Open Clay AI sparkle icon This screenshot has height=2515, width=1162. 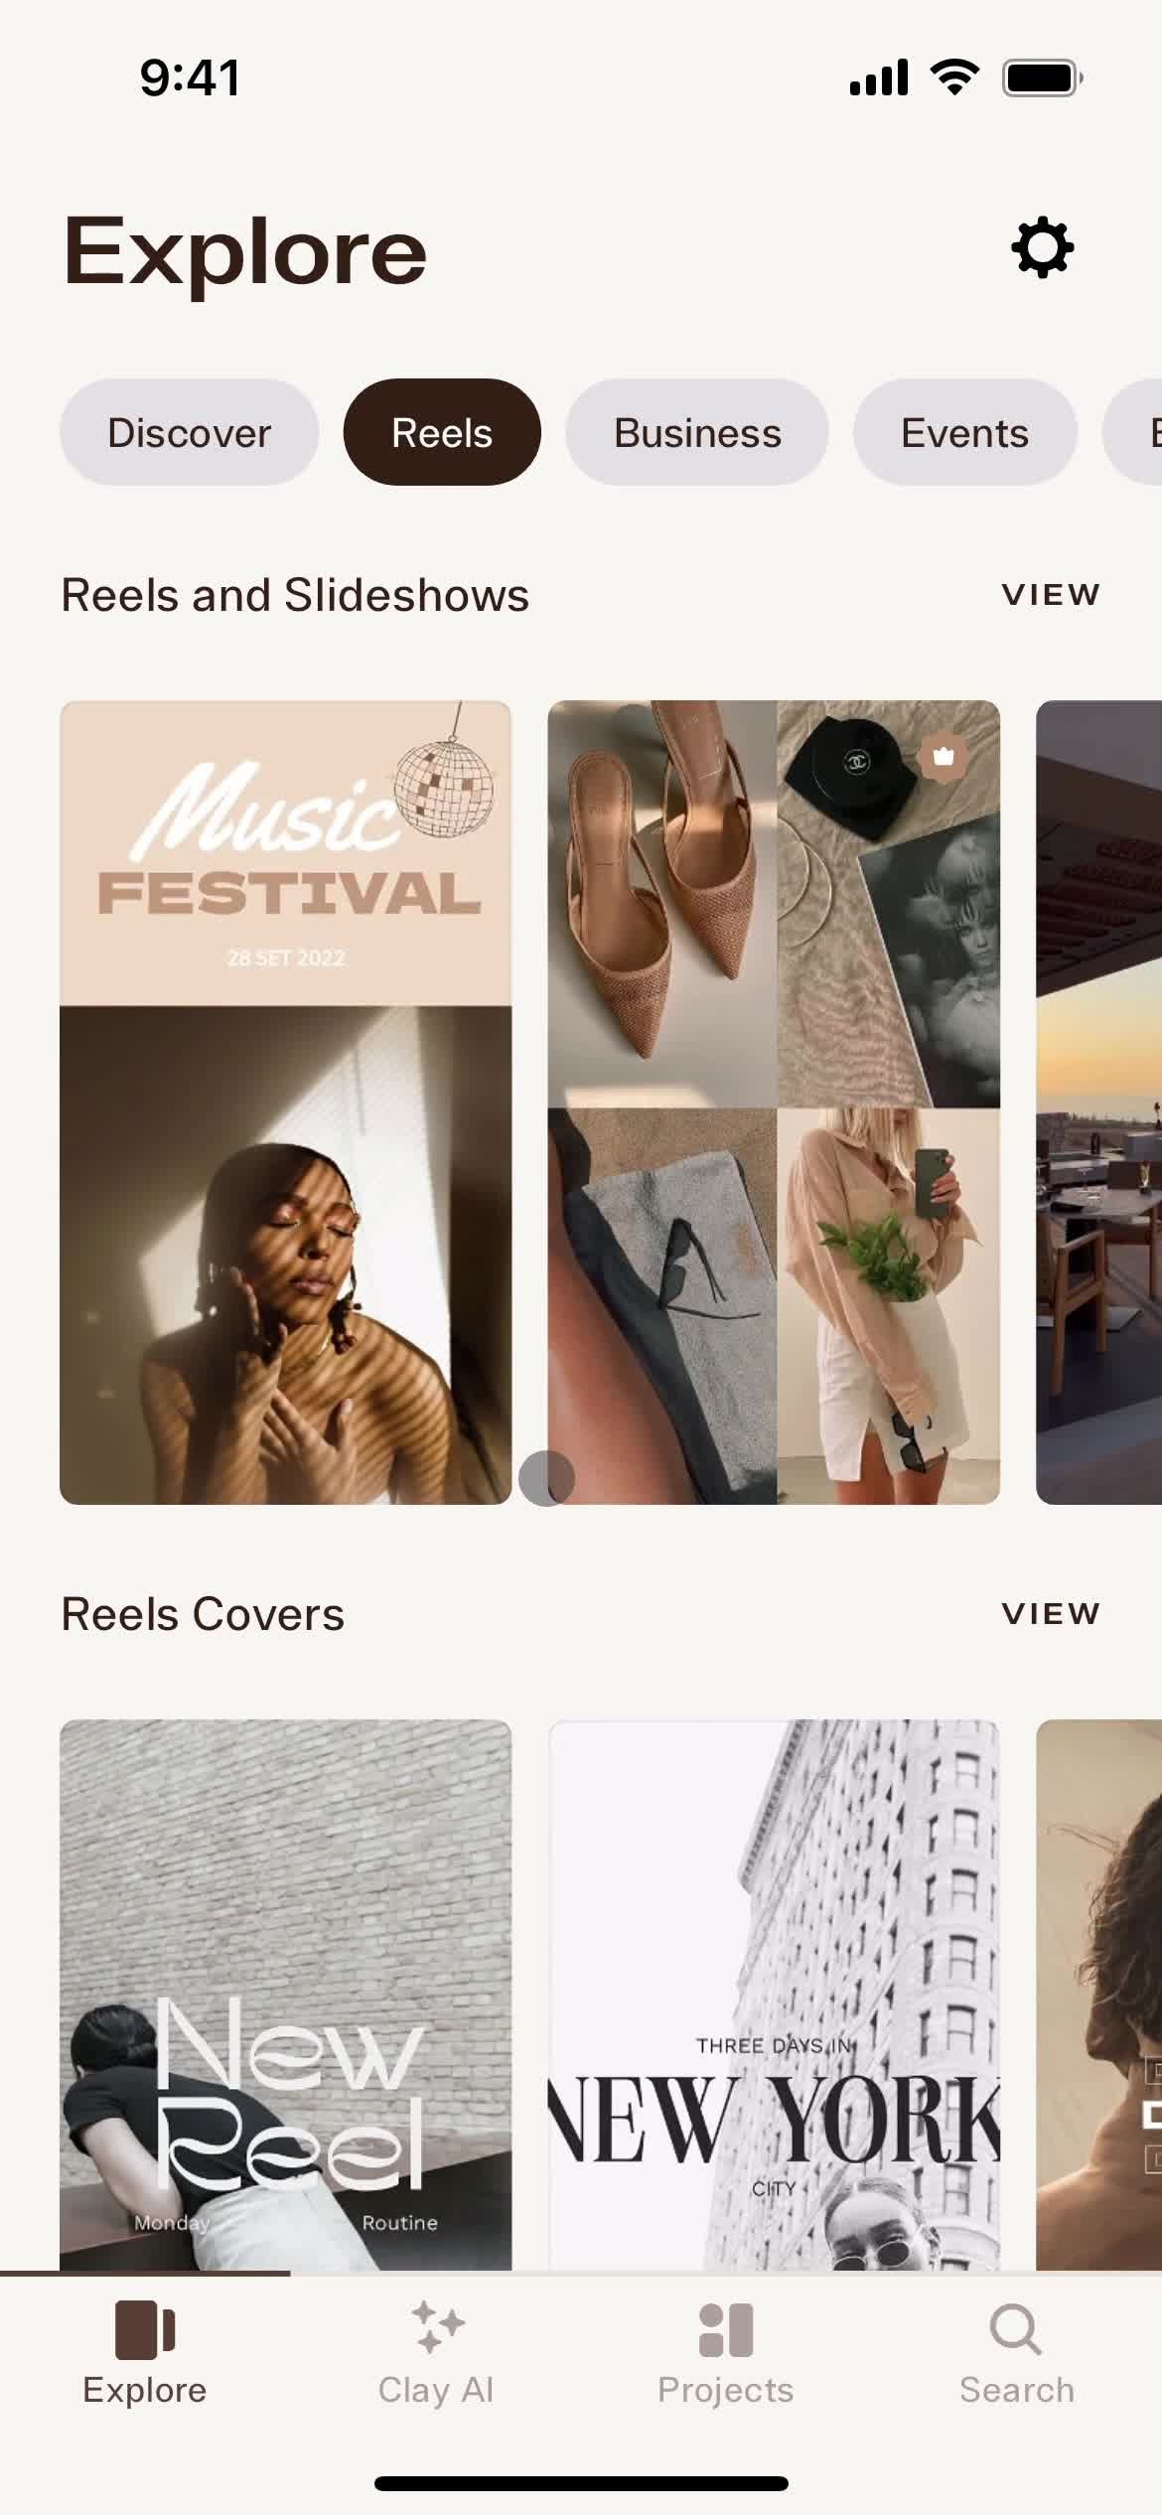click(x=437, y=2327)
